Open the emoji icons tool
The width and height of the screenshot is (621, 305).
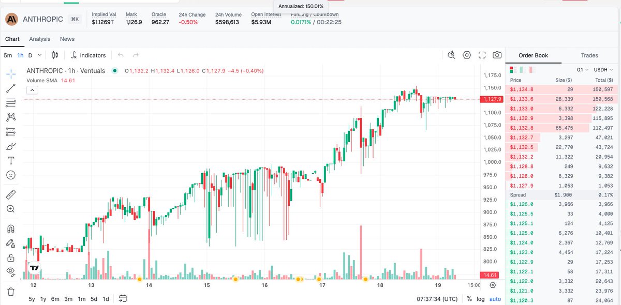pyautogui.click(x=11, y=175)
